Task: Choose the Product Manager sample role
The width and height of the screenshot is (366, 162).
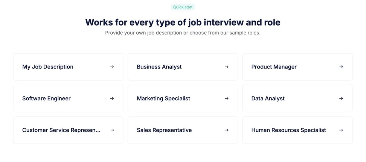Action: point(274,67)
